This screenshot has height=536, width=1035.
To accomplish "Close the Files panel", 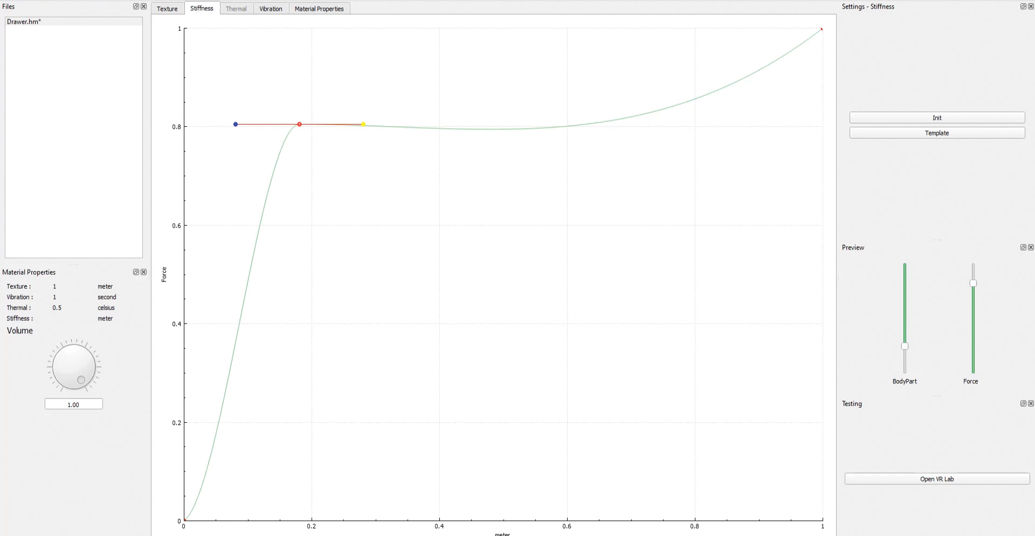I will coord(143,6).
